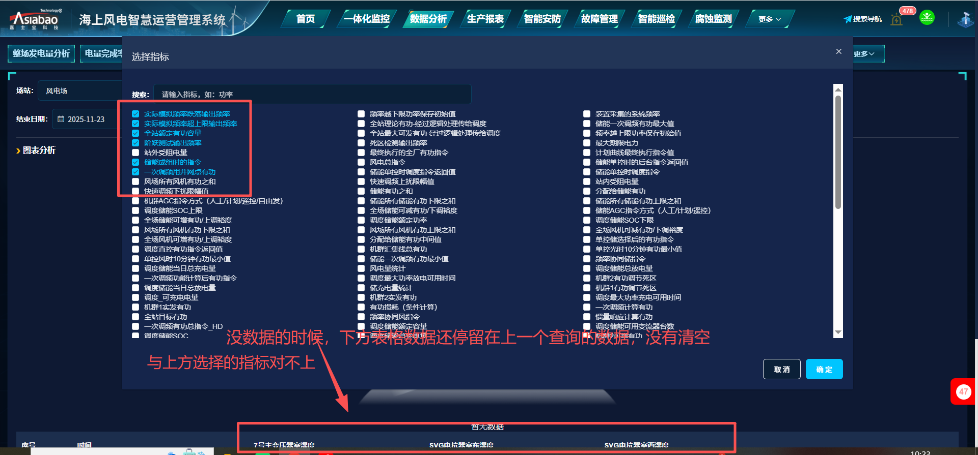The height and width of the screenshot is (455, 978).
Task: Click the 确定 button
Action: pyautogui.click(x=824, y=369)
